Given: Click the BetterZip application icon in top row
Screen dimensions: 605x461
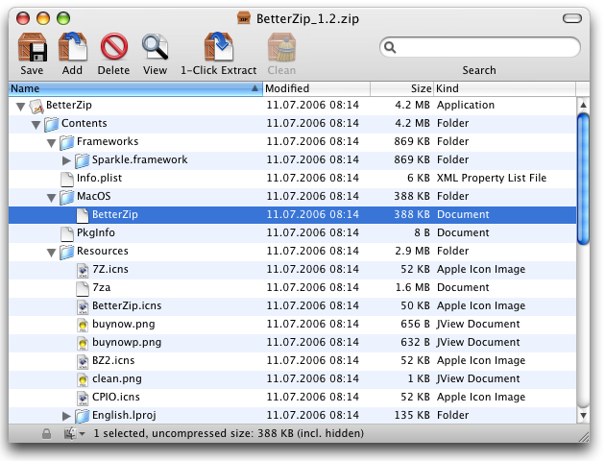Looking at the screenshot, I should [x=36, y=106].
